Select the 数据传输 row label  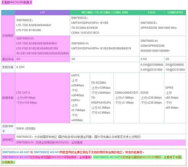8,98
